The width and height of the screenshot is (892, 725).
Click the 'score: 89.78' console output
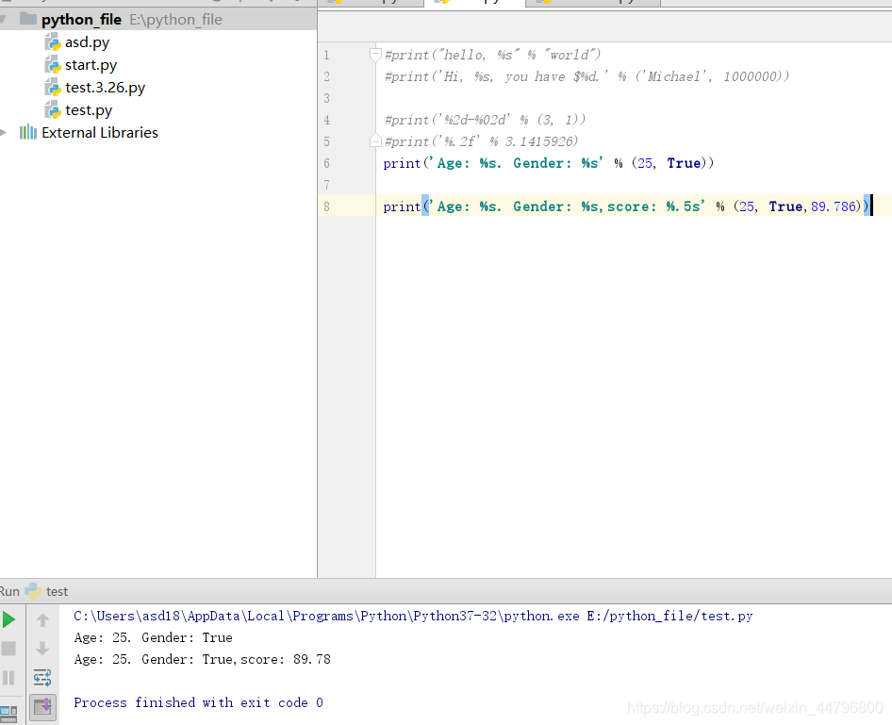(286, 659)
